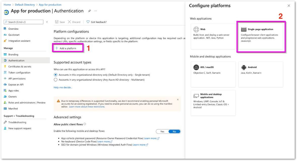Click the Overview sidebar icon
The height and width of the screenshot is (161, 297).
[5, 29]
